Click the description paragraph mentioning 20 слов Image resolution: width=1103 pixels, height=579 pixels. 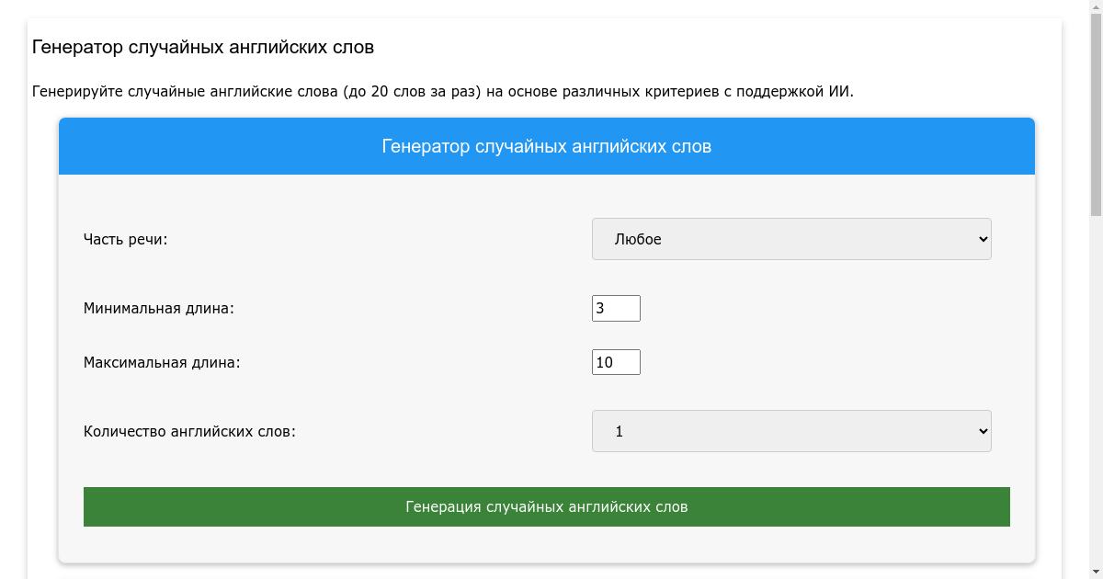pos(442,91)
